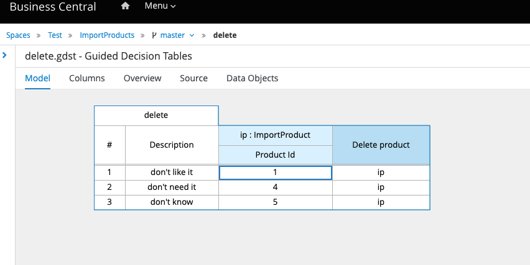Switch to the Columns tab
Image resolution: width=530 pixels, height=265 pixels.
click(86, 78)
